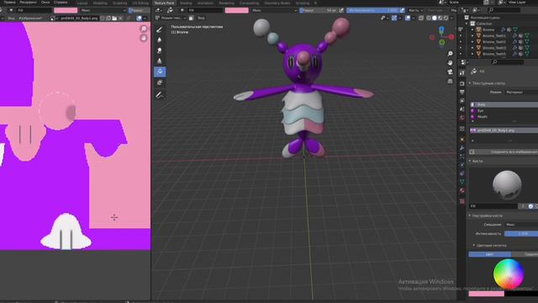Open the Tool properties tab icon

pos(462,73)
